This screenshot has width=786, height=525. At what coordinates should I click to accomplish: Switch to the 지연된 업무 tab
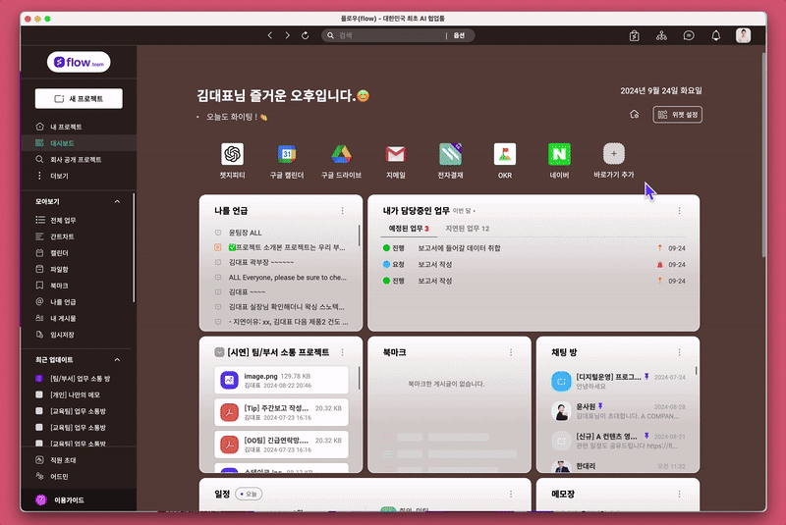coord(467,229)
